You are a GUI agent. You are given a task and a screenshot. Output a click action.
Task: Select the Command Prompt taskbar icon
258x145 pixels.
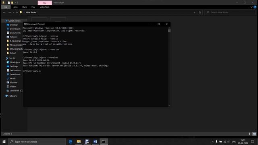point(104,141)
